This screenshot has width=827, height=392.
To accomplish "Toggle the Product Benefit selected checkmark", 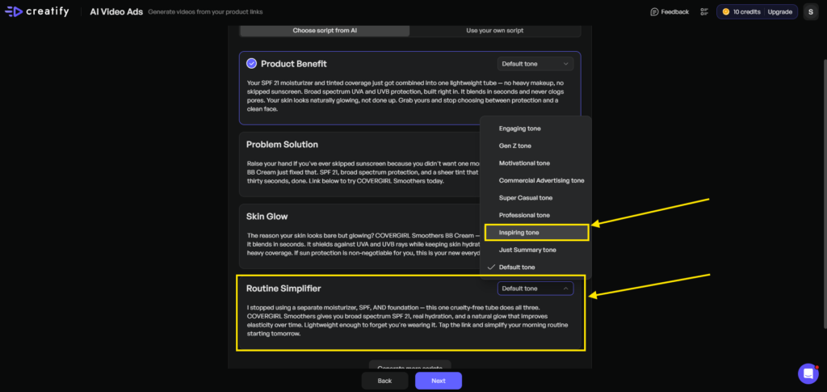I will coord(251,64).
